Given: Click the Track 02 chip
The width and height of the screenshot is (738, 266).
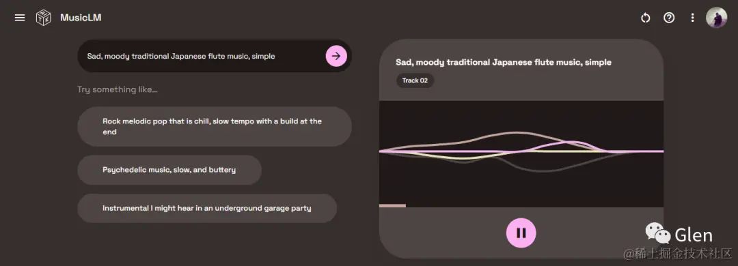Looking at the screenshot, I should pyautogui.click(x=415, y=80).
